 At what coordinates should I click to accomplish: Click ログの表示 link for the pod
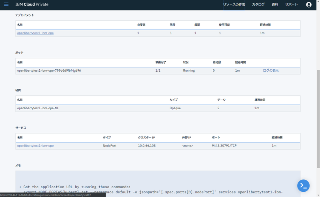tap(271, 70)
